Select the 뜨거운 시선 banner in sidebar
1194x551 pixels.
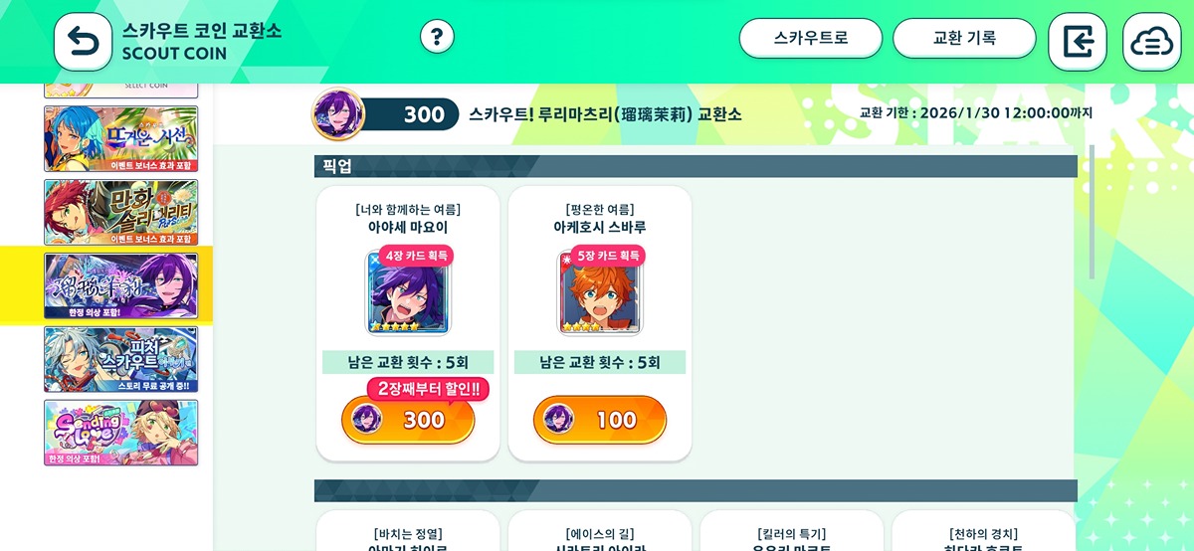121,139
